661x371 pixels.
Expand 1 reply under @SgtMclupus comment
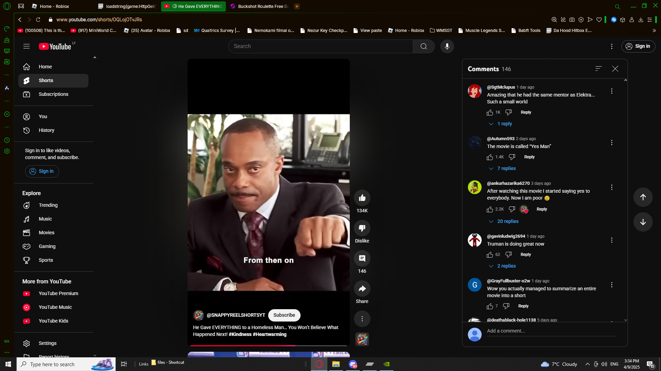point(500,124)
